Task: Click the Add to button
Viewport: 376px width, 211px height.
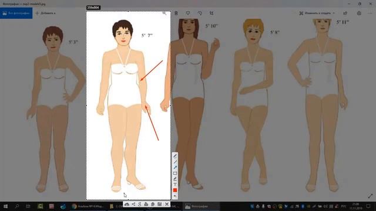Action: click(46, 13)
